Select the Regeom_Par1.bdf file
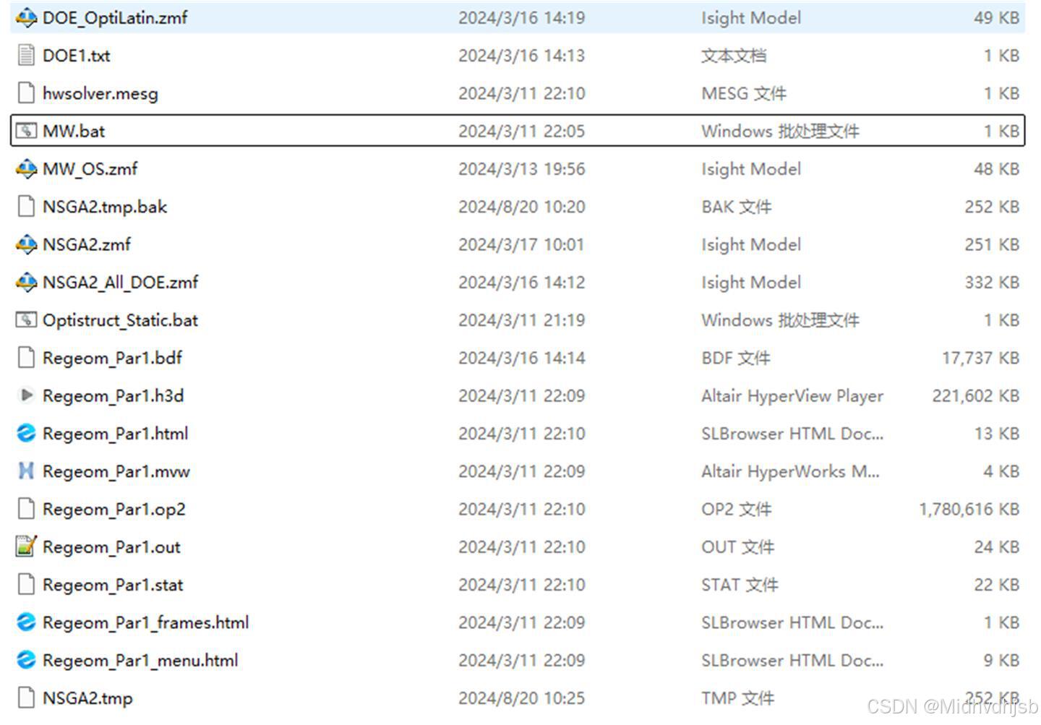Viewport: 1041px width, 725px height. coord(112,358)
